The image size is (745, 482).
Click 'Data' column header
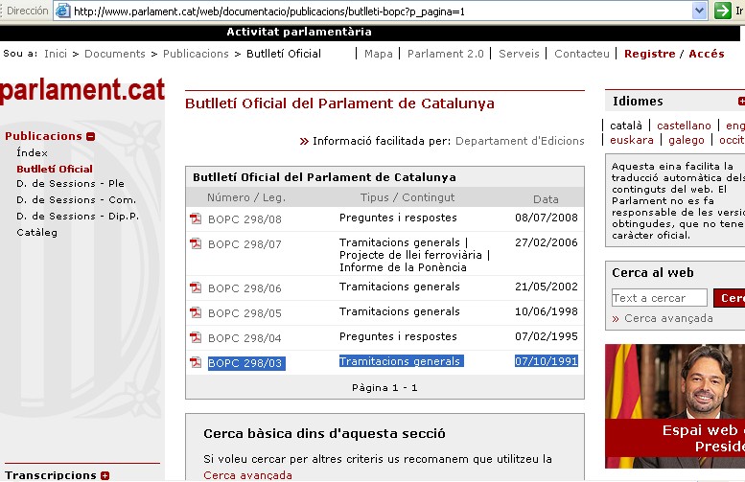pyautogui.click(x=546, y=199)
